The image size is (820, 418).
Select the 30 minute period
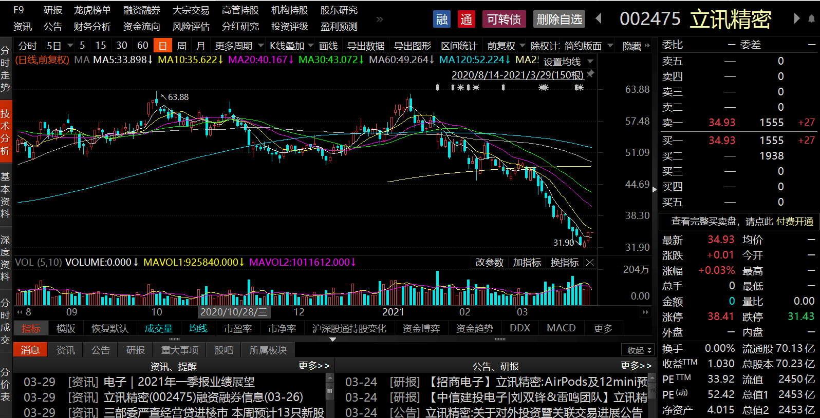122,46
